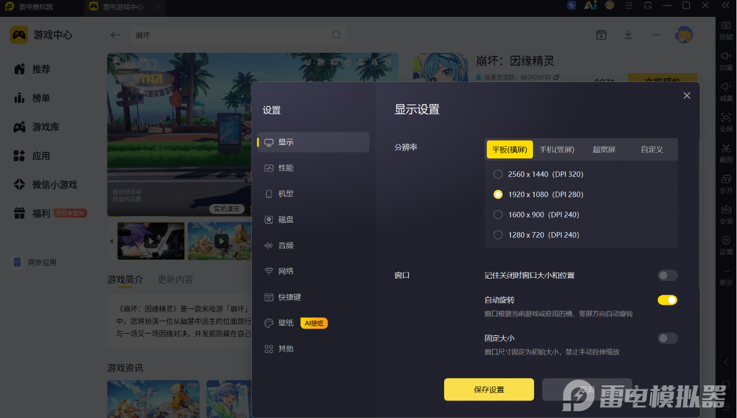Copy the player group number 882929733
737x418 pixels.
[x=557, y=77]
